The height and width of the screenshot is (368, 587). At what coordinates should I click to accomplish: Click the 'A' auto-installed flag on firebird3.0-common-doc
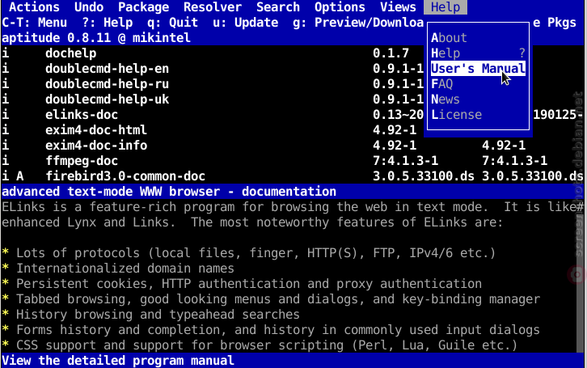click(x=20, y=176)
